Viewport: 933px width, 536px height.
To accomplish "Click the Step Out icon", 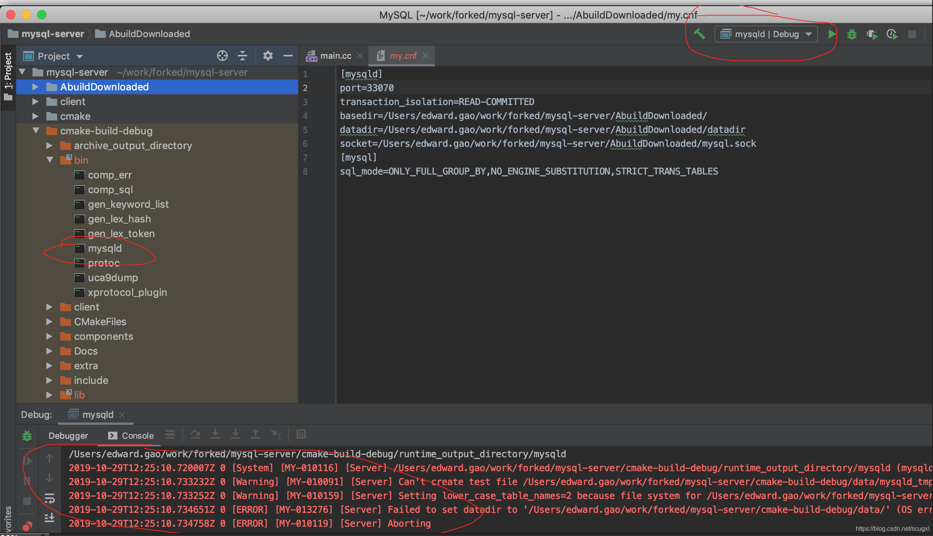I will click(x=256, y=434).
